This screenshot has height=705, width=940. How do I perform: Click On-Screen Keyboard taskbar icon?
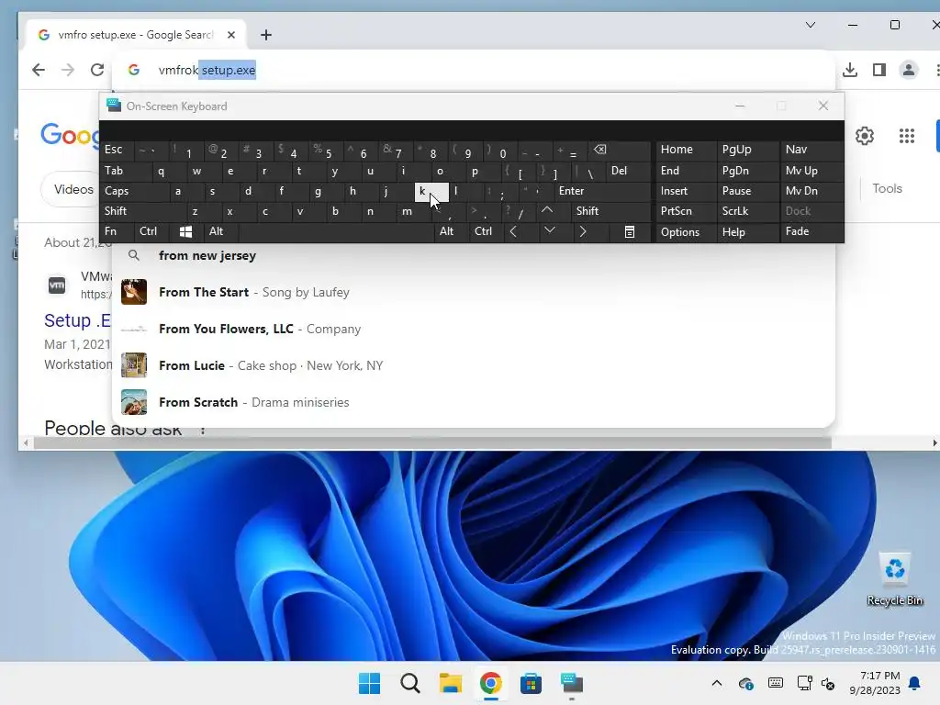(571, 683)
